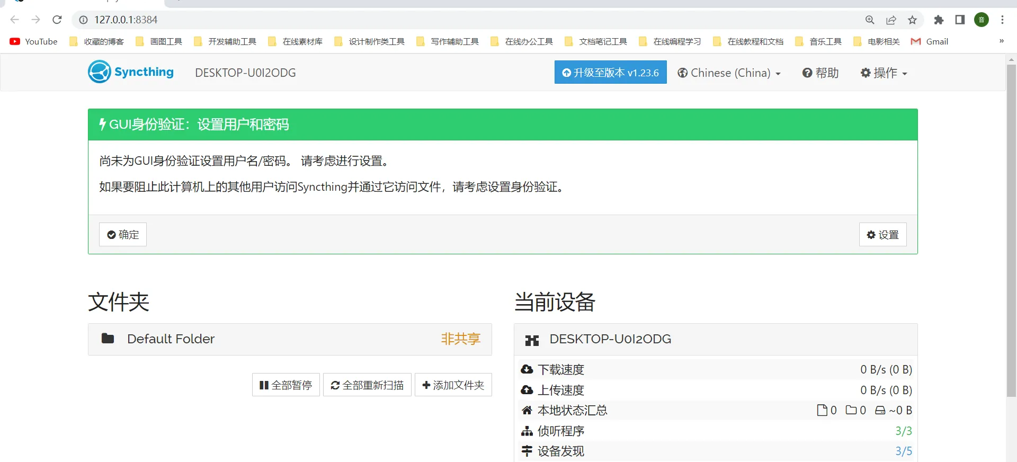Toggle the browser side panel icon

point(960,20)
